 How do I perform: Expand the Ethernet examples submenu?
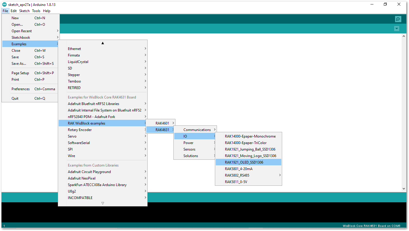pos(103,49)
